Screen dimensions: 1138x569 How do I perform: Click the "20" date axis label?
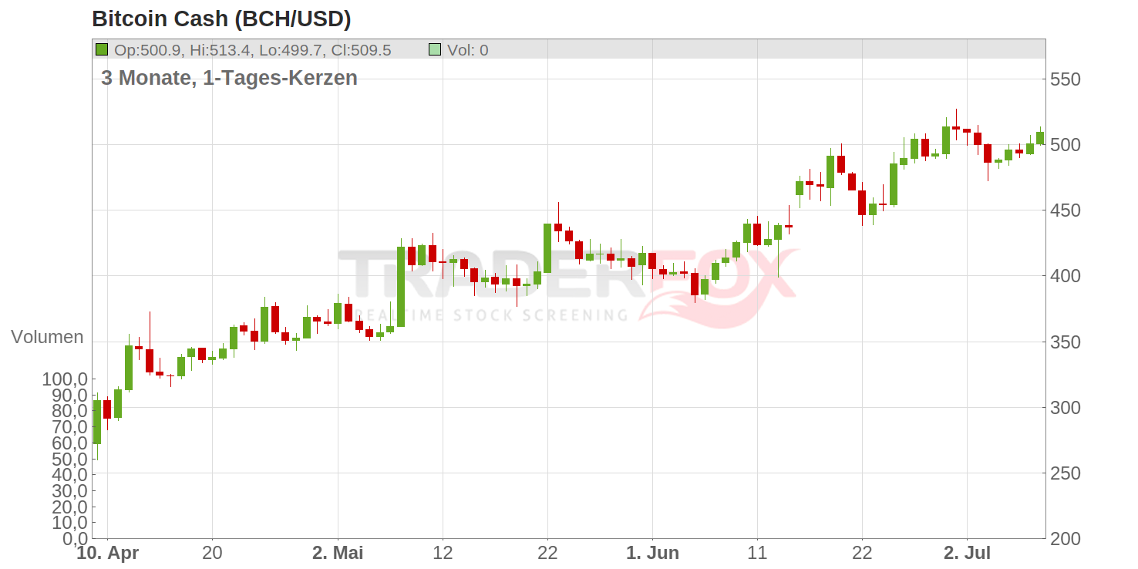[212, 554]
